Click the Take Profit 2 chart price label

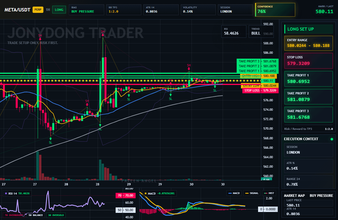(x=257, y=66)
